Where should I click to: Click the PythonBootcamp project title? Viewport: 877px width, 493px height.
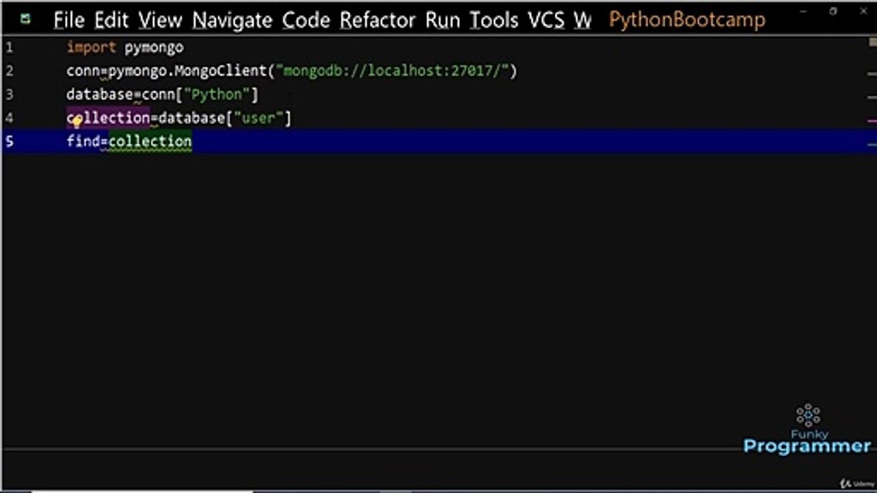[687, 20]
